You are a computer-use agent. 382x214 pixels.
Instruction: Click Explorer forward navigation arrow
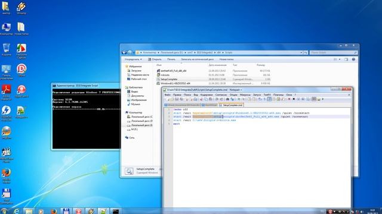pos(130,52)
